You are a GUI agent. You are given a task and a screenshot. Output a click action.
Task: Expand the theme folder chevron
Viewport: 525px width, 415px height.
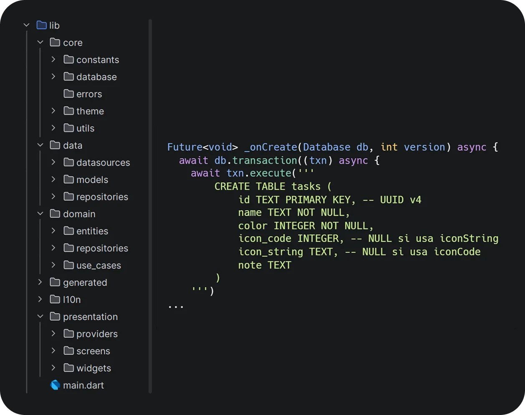(x=53, y=111)
